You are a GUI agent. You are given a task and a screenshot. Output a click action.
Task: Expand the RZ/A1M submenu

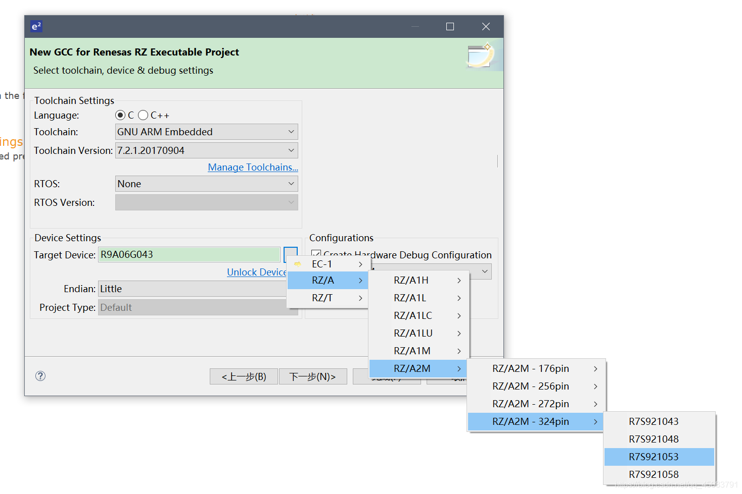419,351
